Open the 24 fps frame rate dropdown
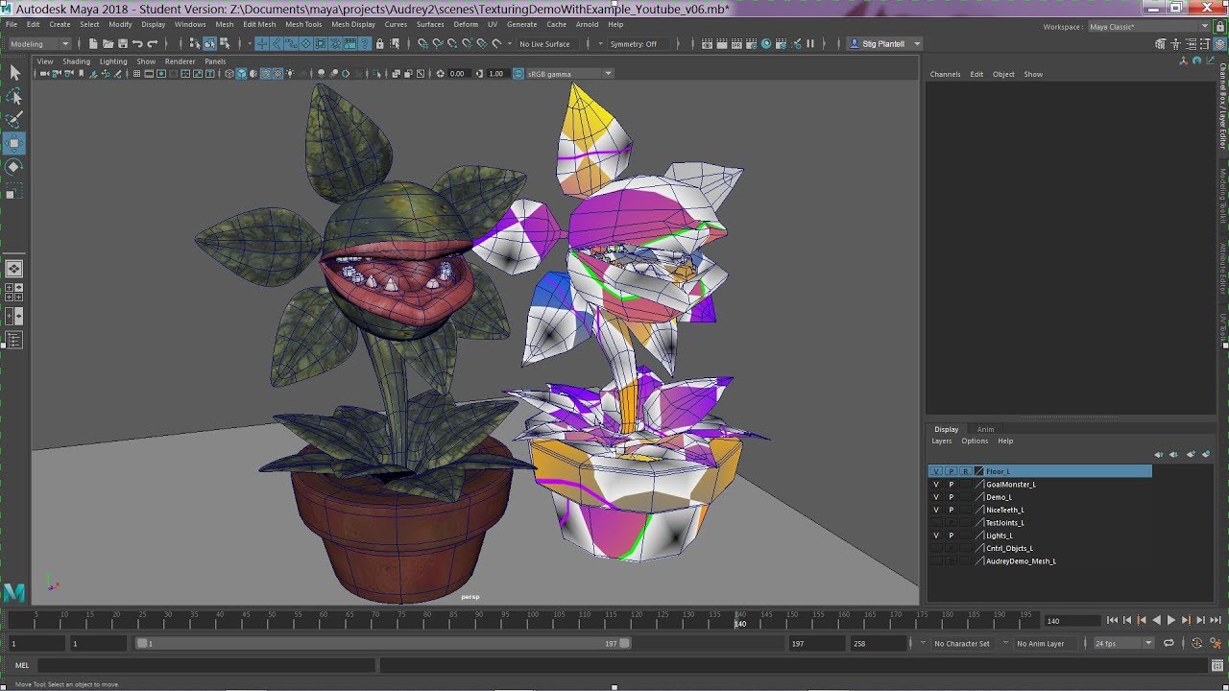 (x=1122, y=643)
